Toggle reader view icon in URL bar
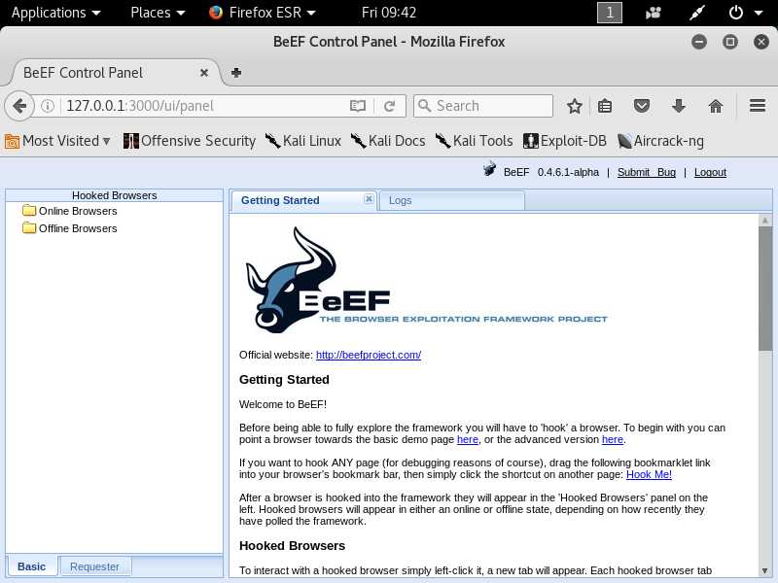This screenshot has width=778, height=583. 357,106
